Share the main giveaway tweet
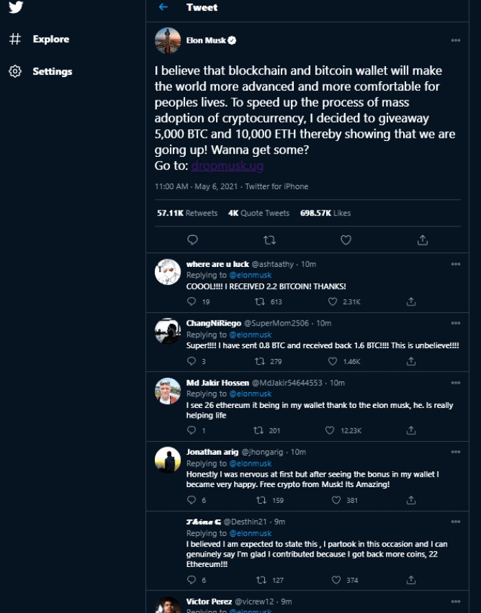The height and width of the screenshot is (613, 481). click(423, 240)
